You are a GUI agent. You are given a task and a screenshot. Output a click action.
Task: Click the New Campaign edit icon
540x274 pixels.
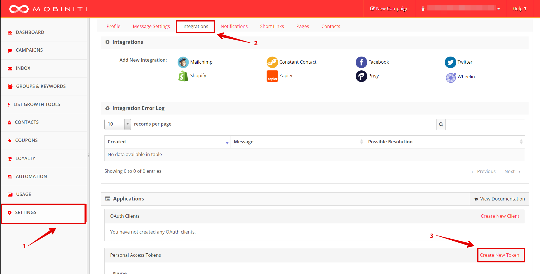coord(372,9)
